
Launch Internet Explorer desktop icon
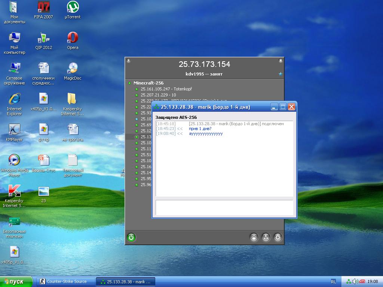tap(14, 105)
